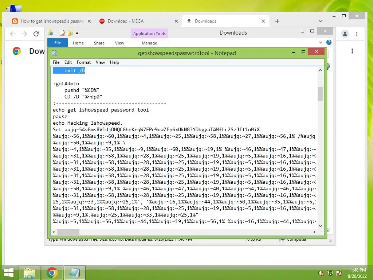Viewport: 373px width, 280px height.
Task: Open Chrome tab search dropdown
Action: click(x=321, y=21)
